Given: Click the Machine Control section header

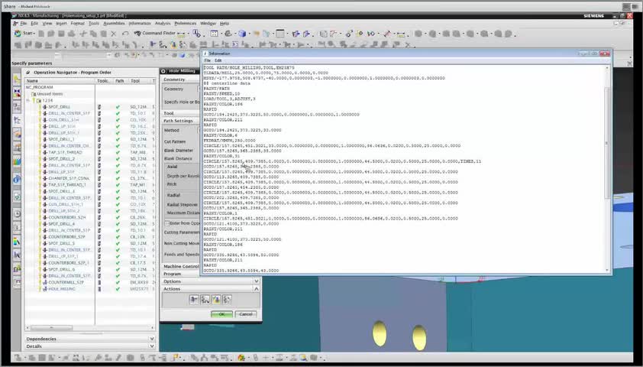Looking at the screenshot, I should 181,267.
